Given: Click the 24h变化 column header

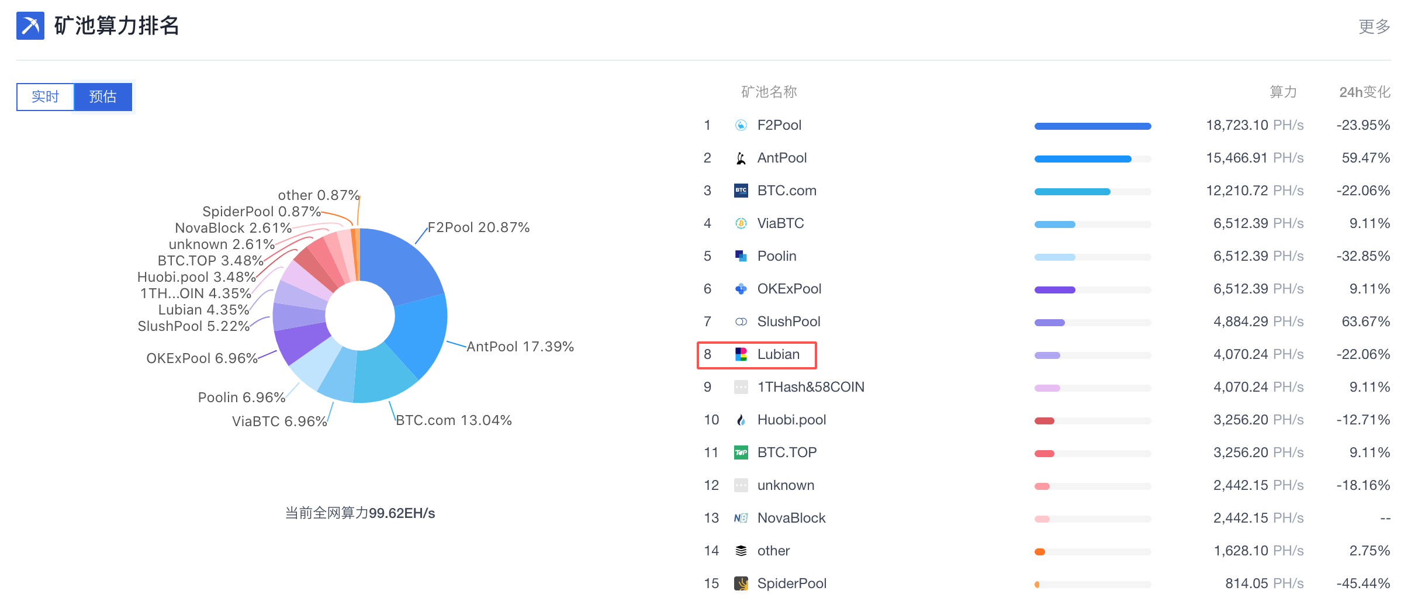Looking at the screenshot, I should [1365, 92].
